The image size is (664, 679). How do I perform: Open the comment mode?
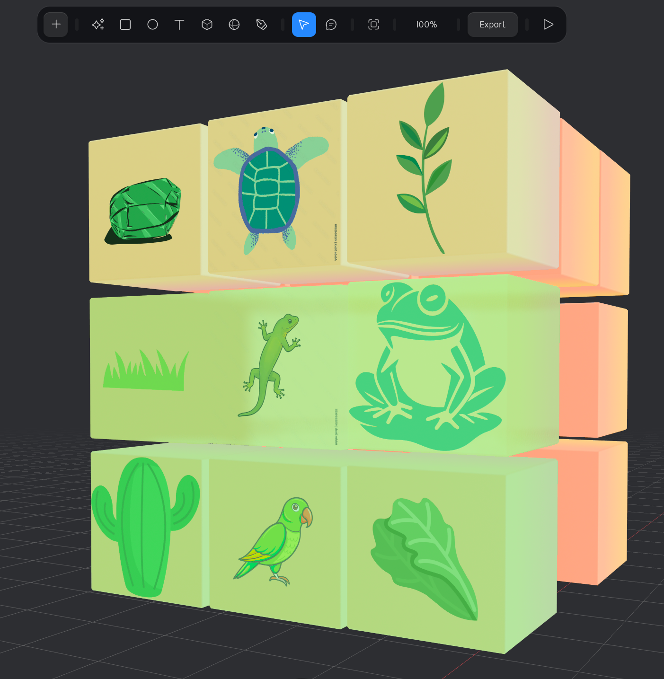331,25
